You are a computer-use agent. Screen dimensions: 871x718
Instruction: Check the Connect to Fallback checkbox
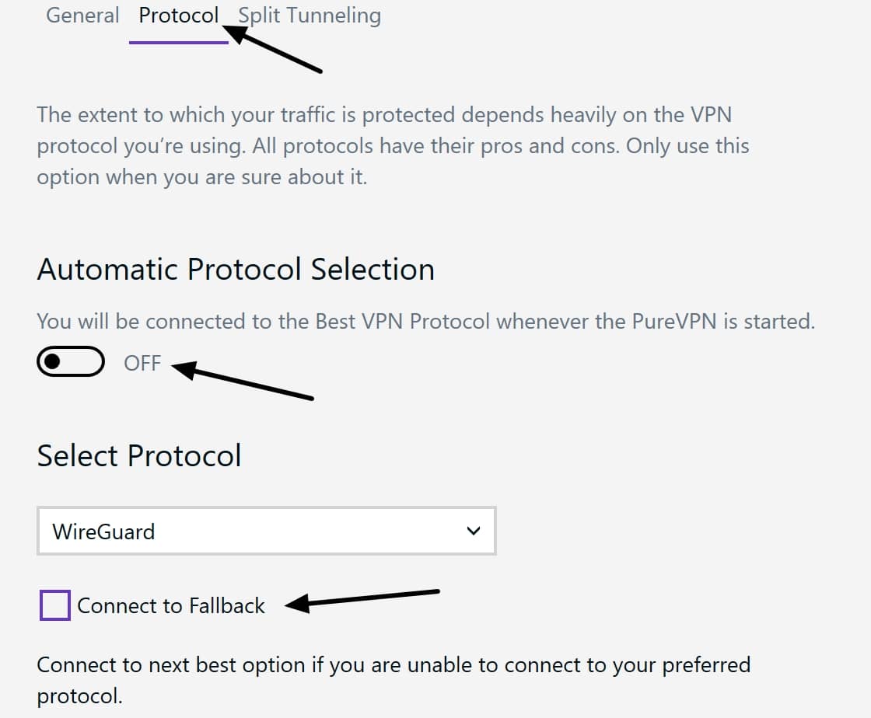55,605
